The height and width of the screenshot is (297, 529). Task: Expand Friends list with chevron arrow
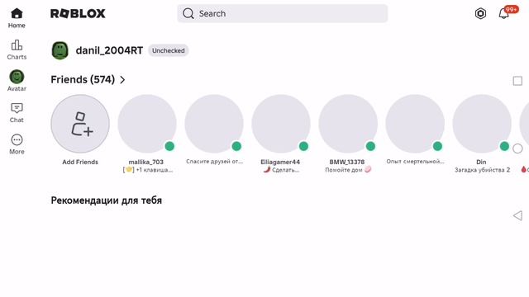click(x=122, y=80)
